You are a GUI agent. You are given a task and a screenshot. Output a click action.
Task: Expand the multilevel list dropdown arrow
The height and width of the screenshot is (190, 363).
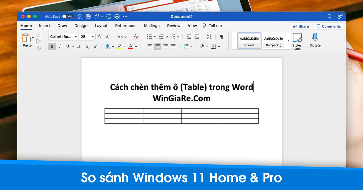tap(178, 37)
